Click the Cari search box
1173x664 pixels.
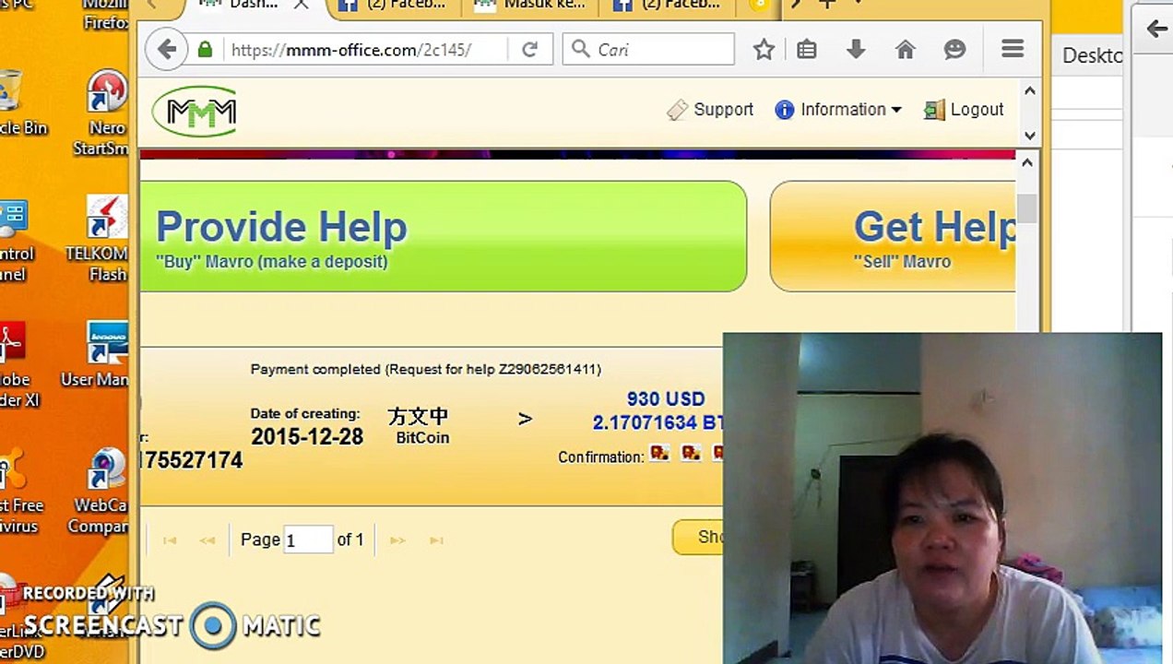(648, 50)
